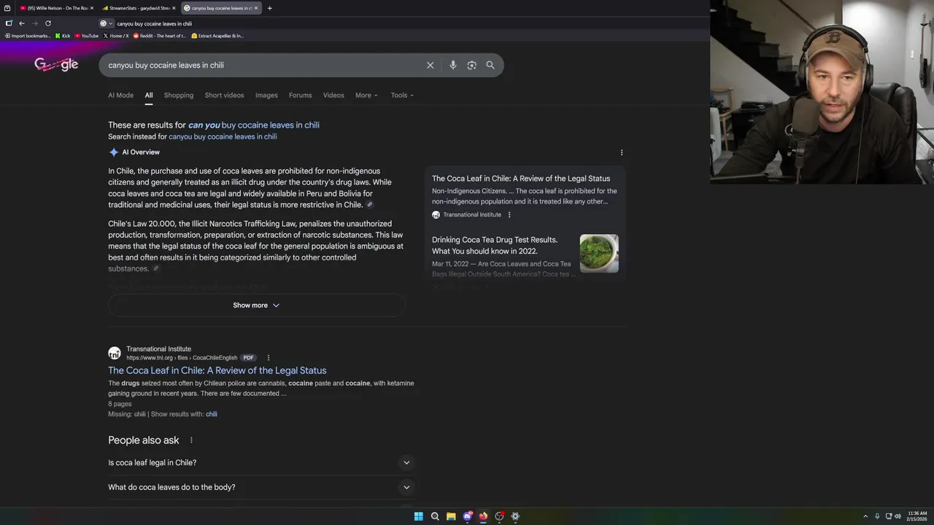Open Google Lens image search icon
Screen dimensions: 934x525
click(471, 65)
